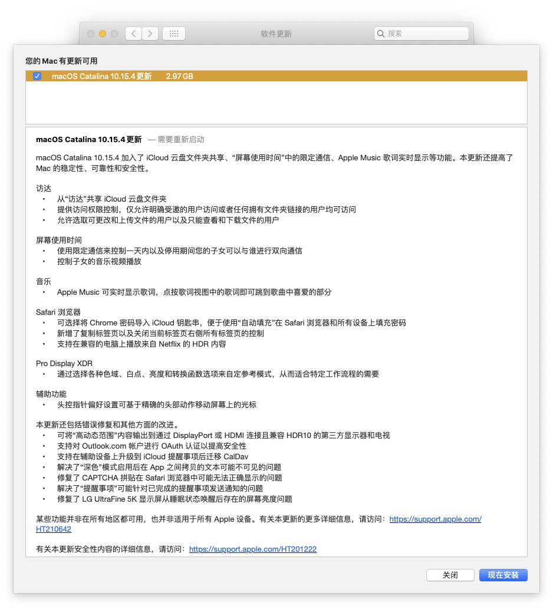Click the line about CAPTCHA 拼贴 in Safari
The image size is (553, 609).
click(169, 478)
